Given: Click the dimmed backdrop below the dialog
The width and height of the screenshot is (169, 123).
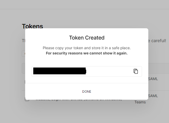Looking at the screenshot, I should (x=84, y=112).
